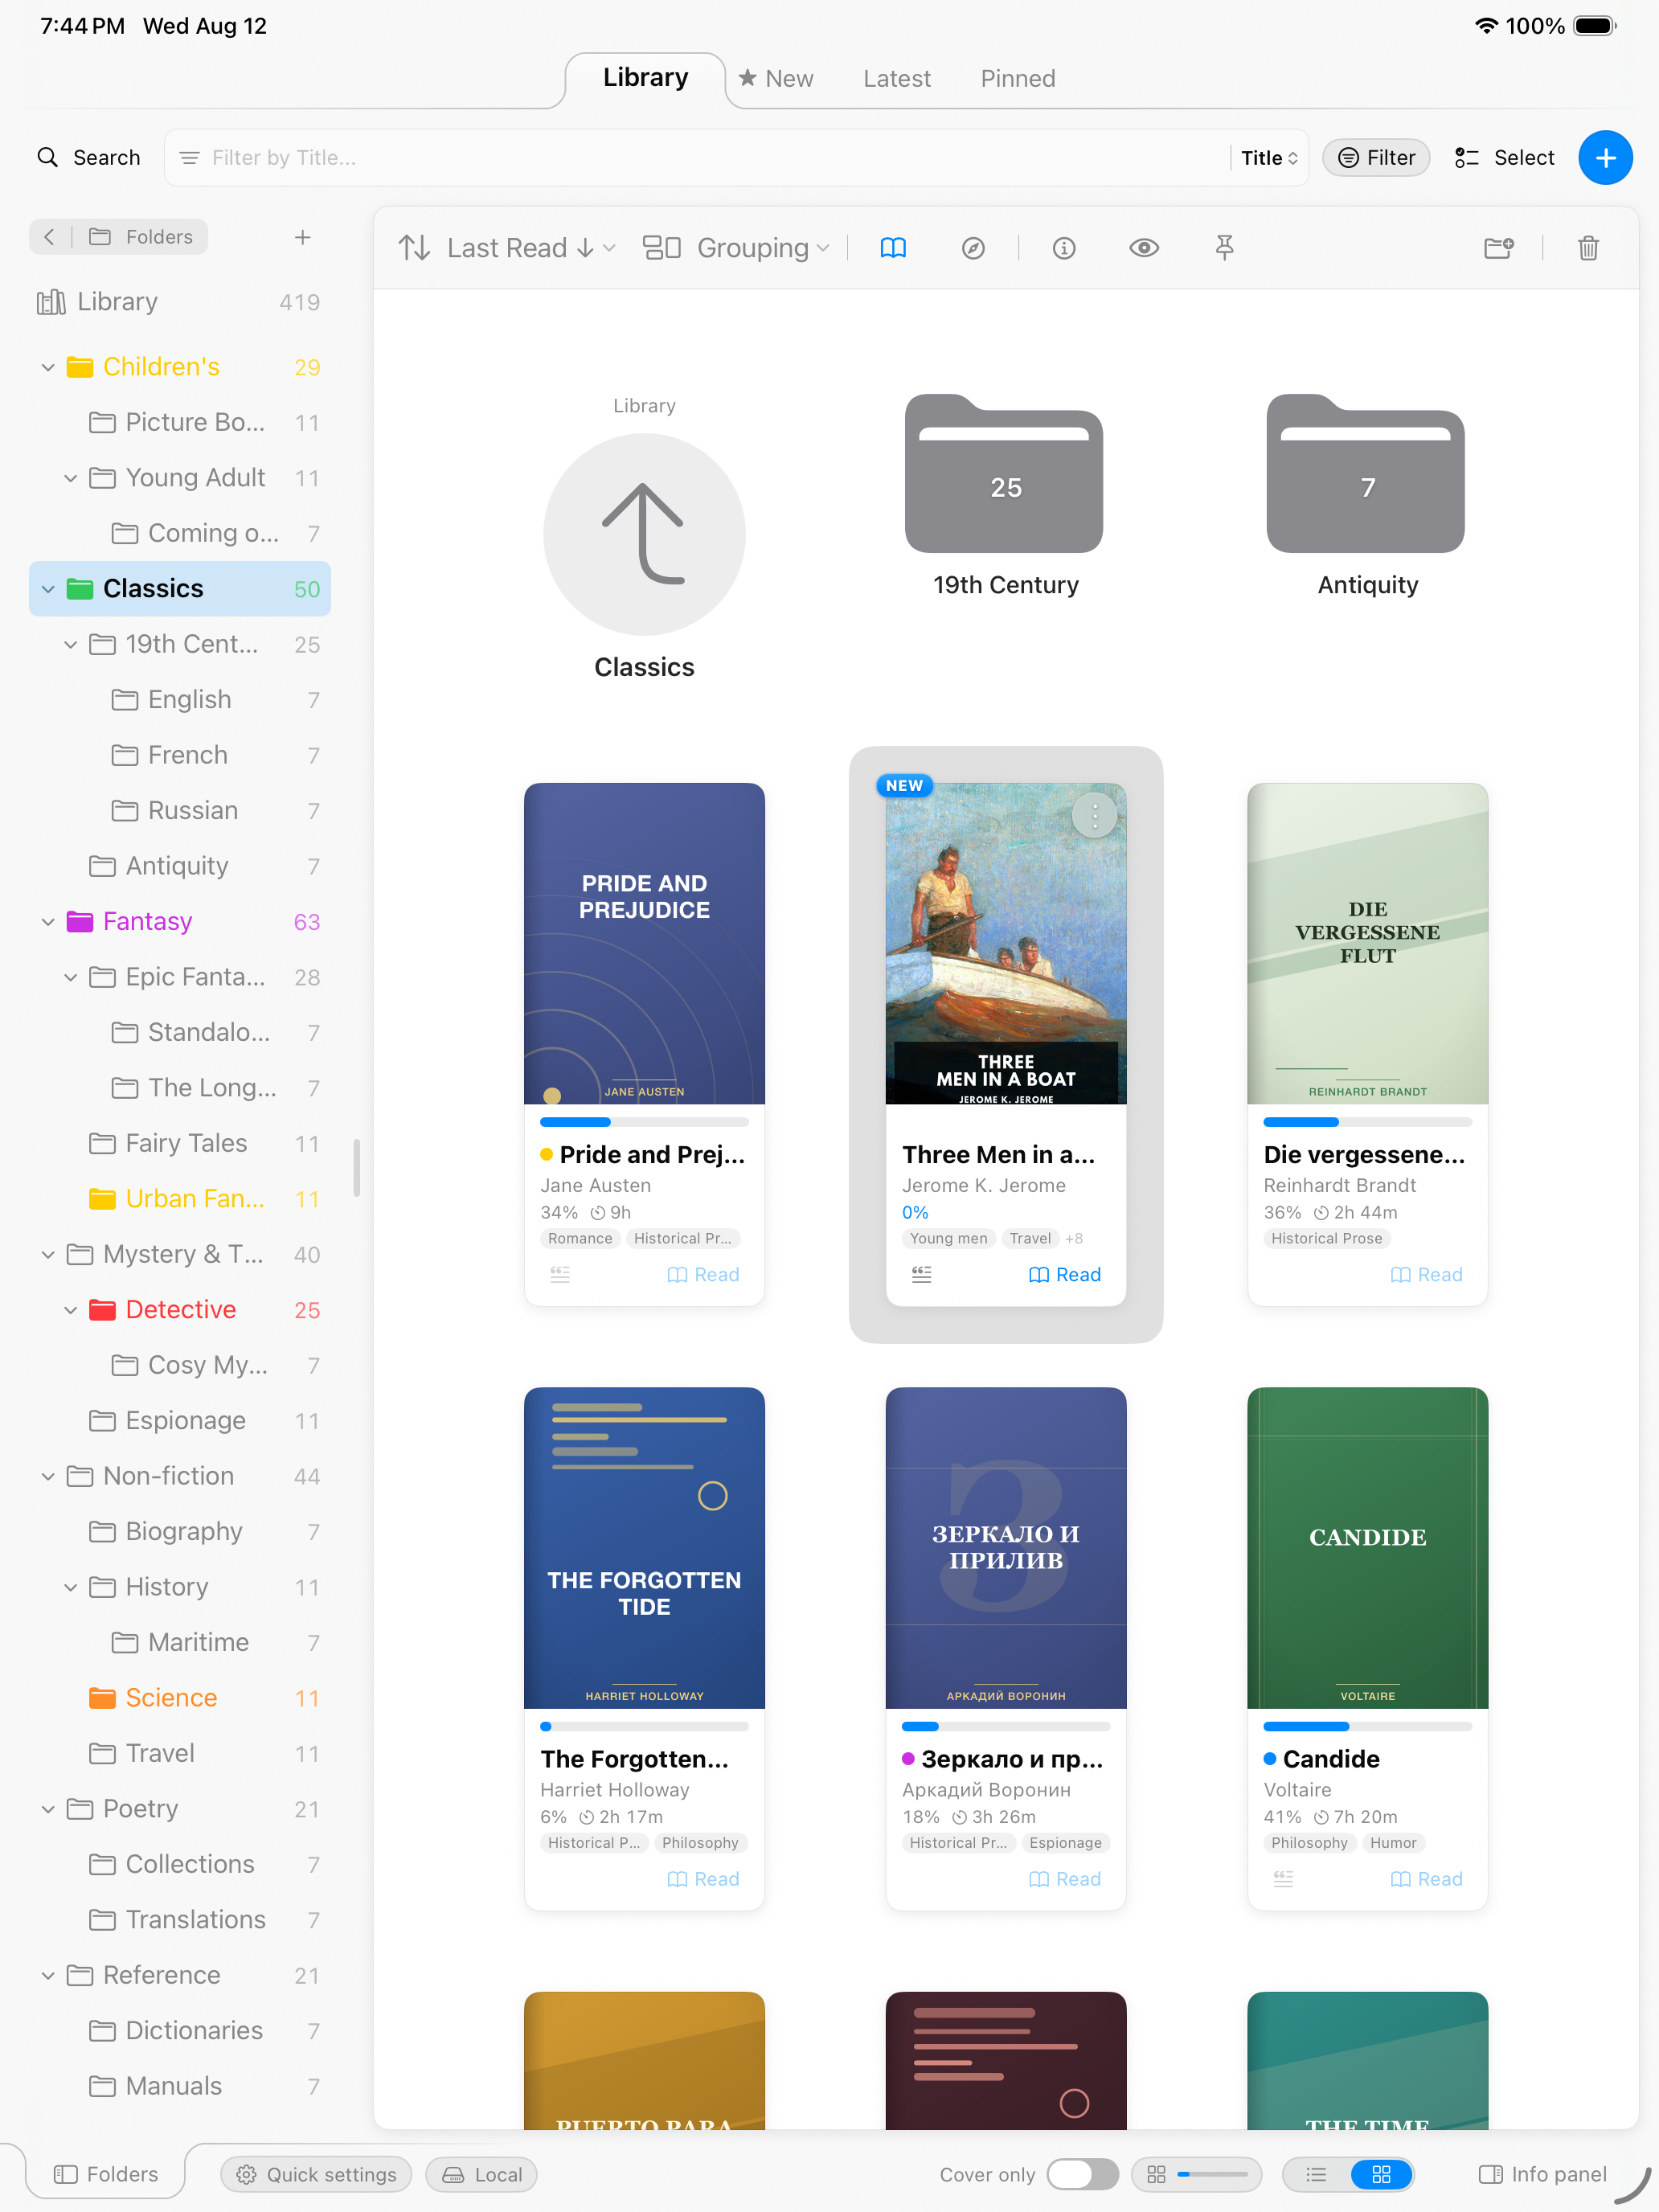This screenshot has height=2212, width=1659.
Task: Collapse the Reference folder chevron
Action: coord(47,1975)
